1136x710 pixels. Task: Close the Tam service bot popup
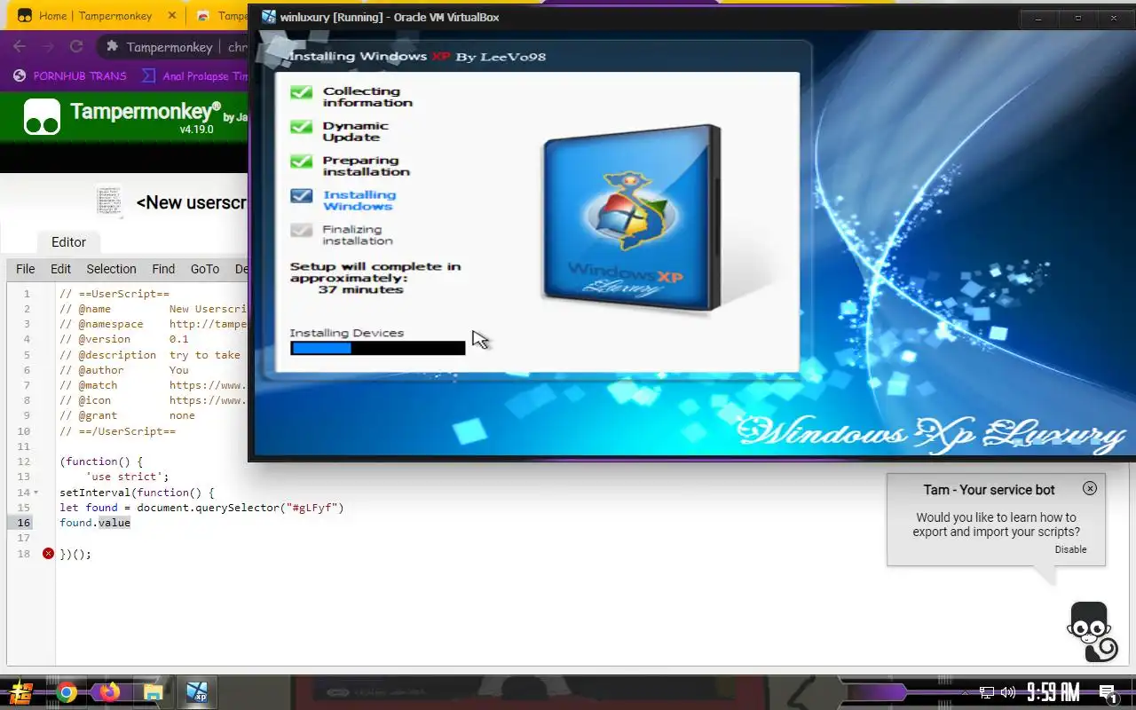coord(1090,488)
